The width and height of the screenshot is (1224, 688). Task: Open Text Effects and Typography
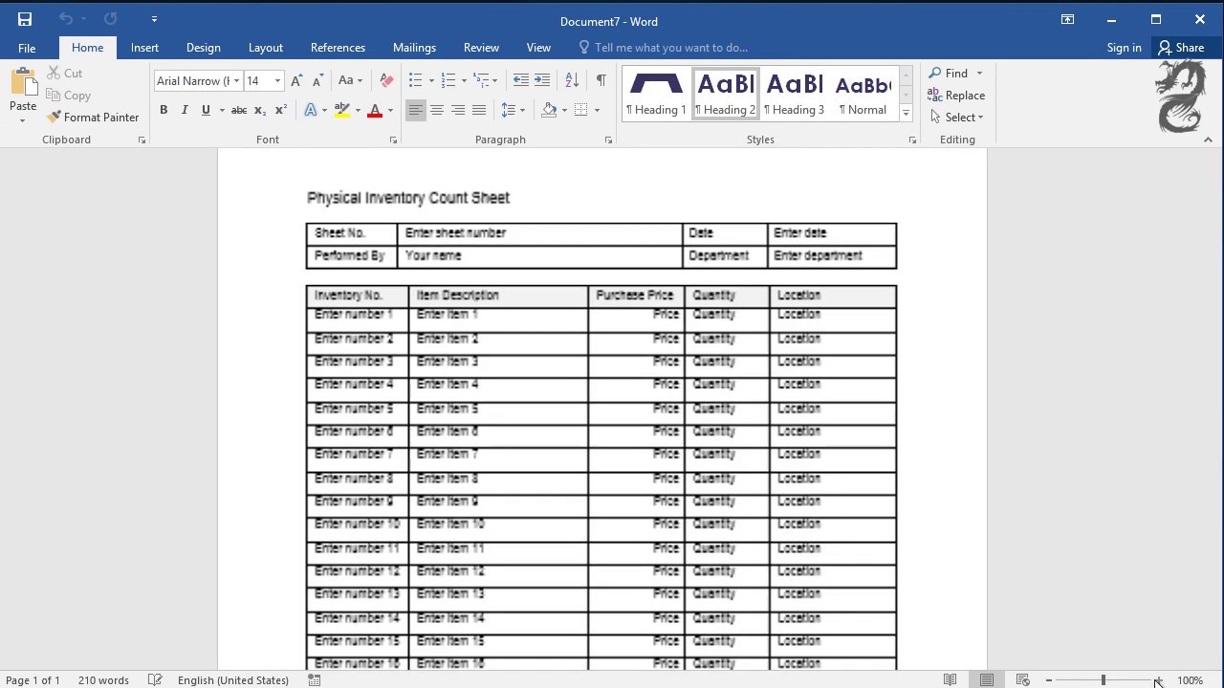[311, 111]
